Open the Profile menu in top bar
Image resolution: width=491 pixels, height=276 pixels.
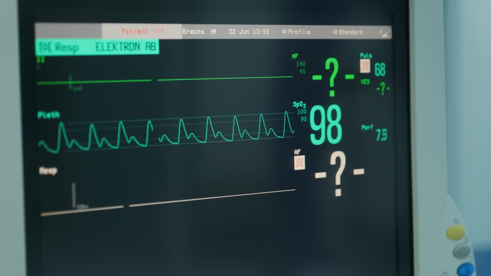pos(299,32)
